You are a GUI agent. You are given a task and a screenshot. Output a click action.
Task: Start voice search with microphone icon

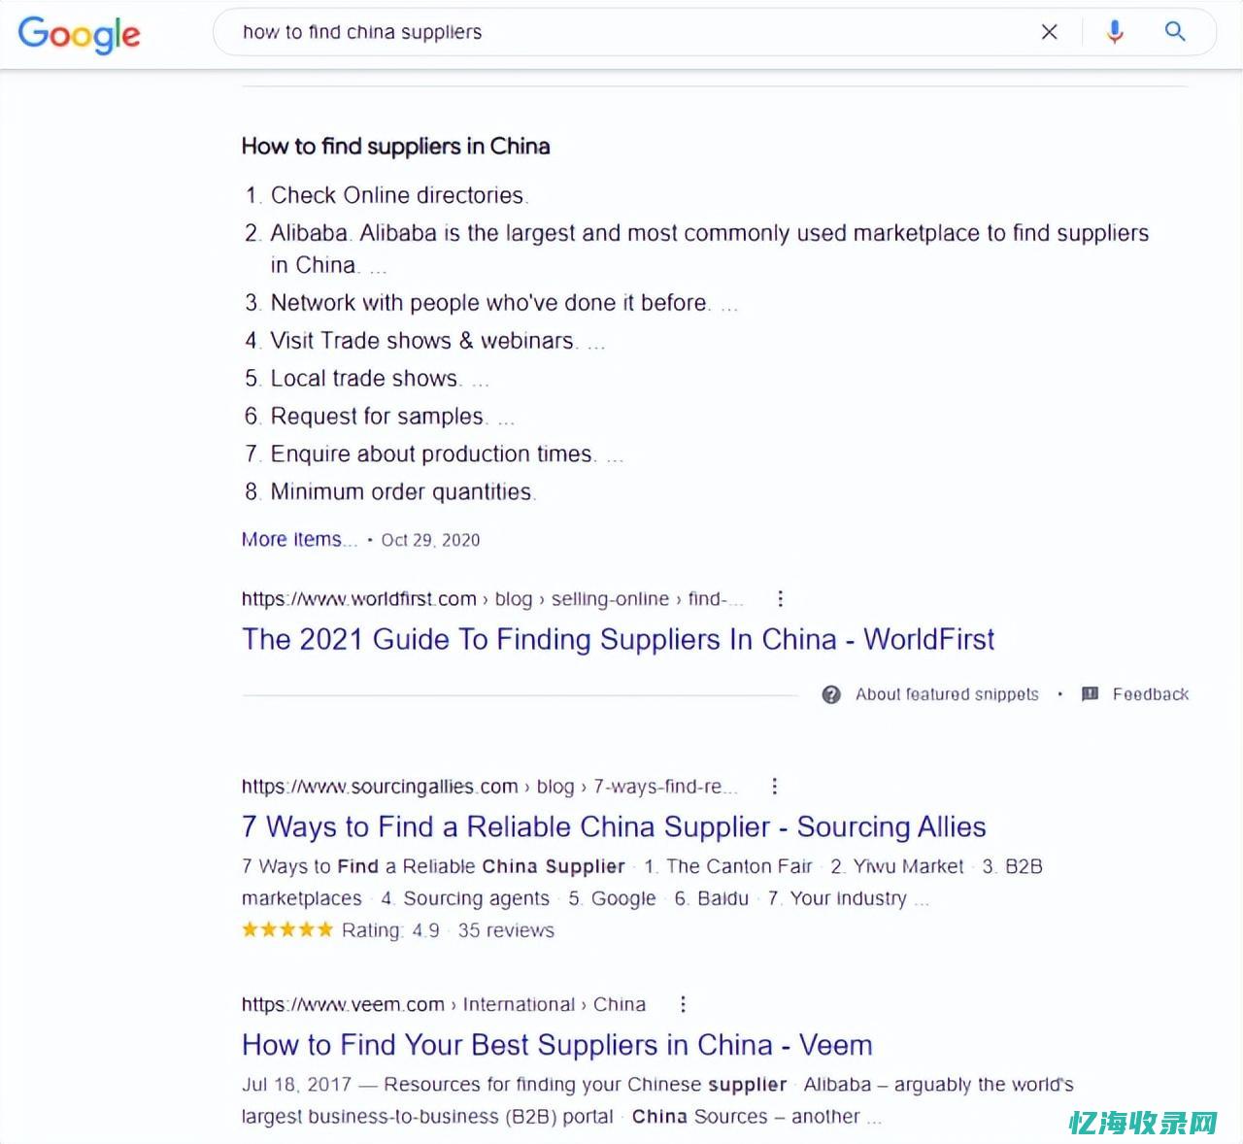click(x=1115, y=32)
